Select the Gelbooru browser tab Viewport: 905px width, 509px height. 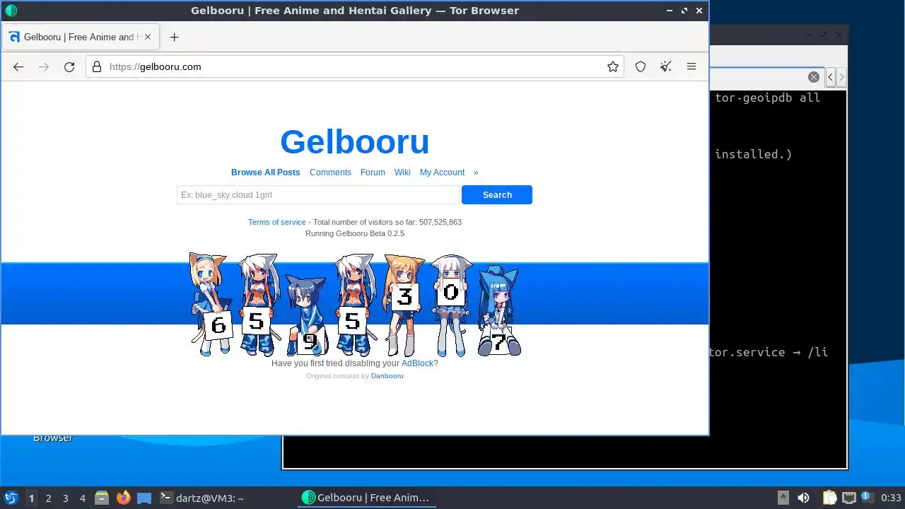coord(80,37)
